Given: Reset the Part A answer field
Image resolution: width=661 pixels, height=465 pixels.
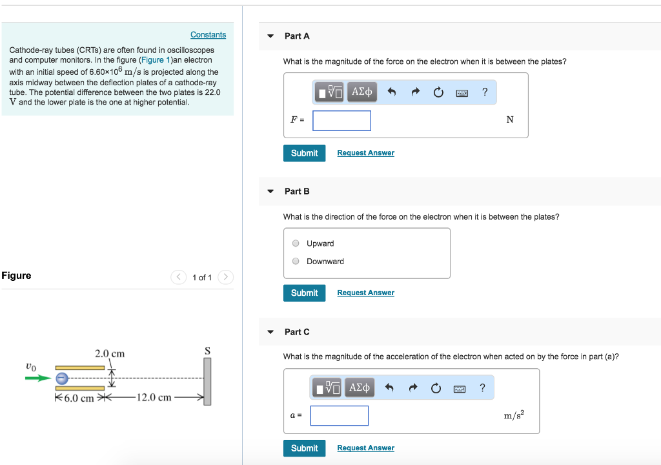Looking at the screenshot, I should tap(438, 92).
